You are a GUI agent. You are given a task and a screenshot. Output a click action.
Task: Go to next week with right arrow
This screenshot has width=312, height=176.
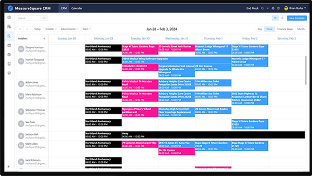(27, 29)
